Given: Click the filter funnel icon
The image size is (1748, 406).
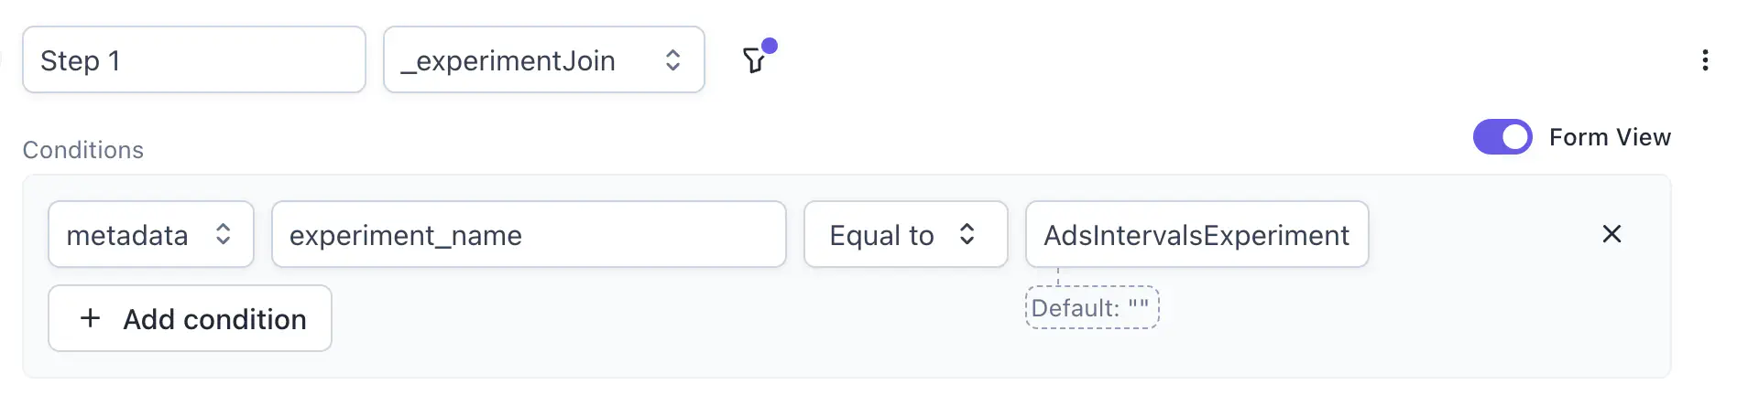Looking at the screenshot, I should [753, 61].
